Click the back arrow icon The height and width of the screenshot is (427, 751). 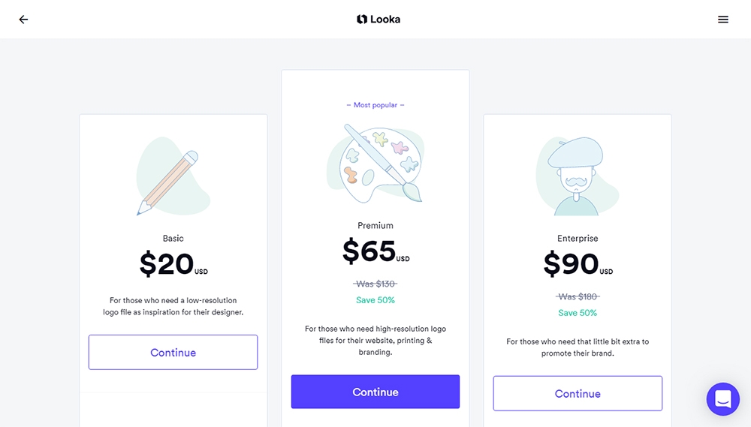[23, 20]
